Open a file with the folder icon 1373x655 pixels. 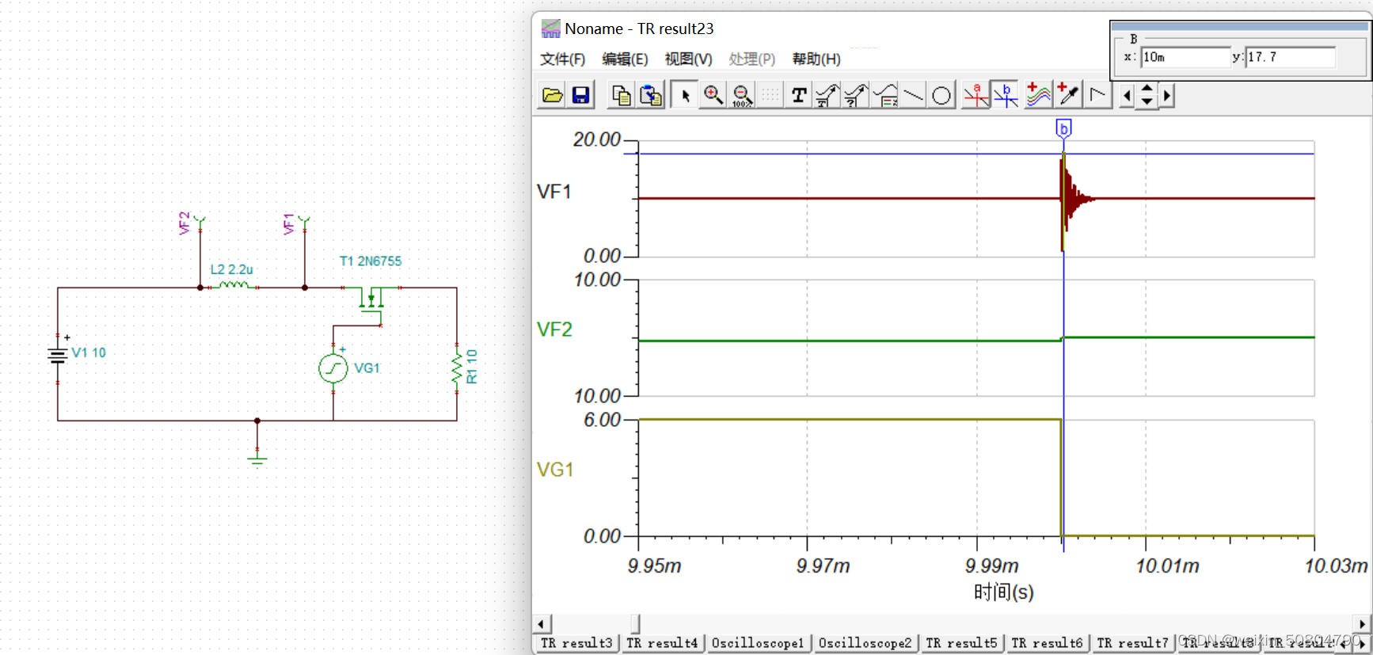point(552,96)
